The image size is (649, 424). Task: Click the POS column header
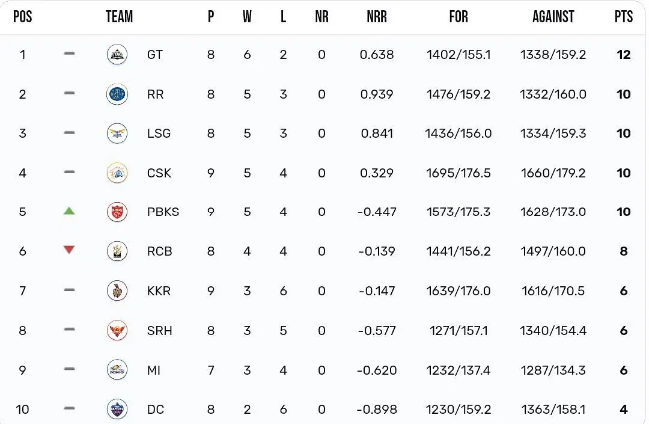point(23,17)
